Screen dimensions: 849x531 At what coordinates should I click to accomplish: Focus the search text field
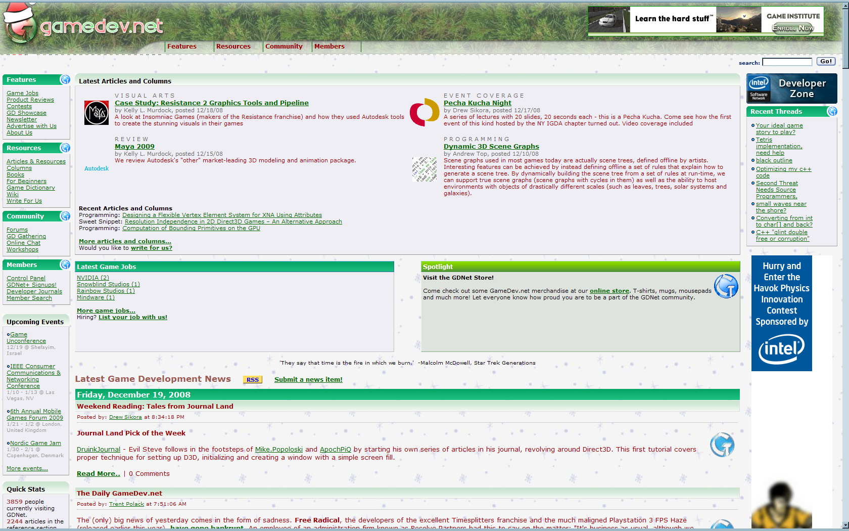pos(787,62)
